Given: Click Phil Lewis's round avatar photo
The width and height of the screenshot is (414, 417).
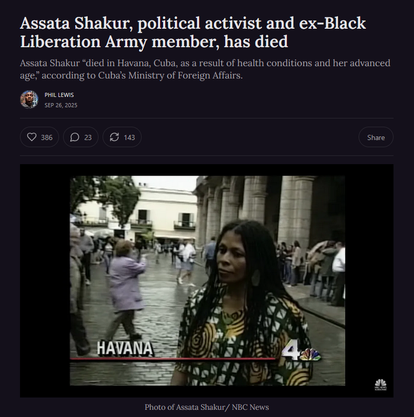Looking at the screenshot, I should point(29,100).
